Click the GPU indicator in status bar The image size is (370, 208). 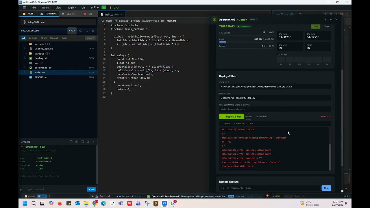tap(275, 196)
